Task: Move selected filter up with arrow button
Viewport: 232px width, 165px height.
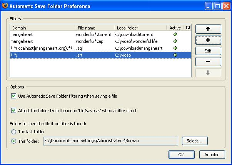Action: pos(208,29)
